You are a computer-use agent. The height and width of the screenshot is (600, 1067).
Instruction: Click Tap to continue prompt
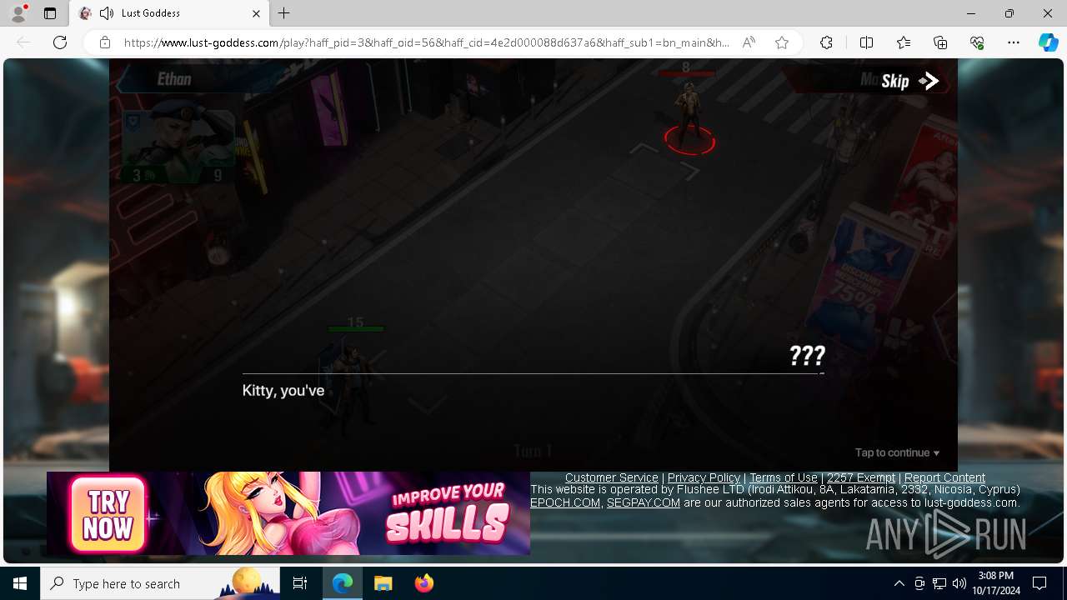coord(897,452)
